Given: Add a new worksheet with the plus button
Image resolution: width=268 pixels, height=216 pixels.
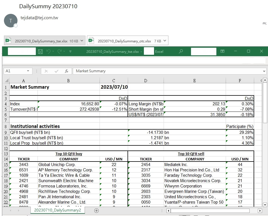Looking at the screenshot, I should tap(96, 210).
